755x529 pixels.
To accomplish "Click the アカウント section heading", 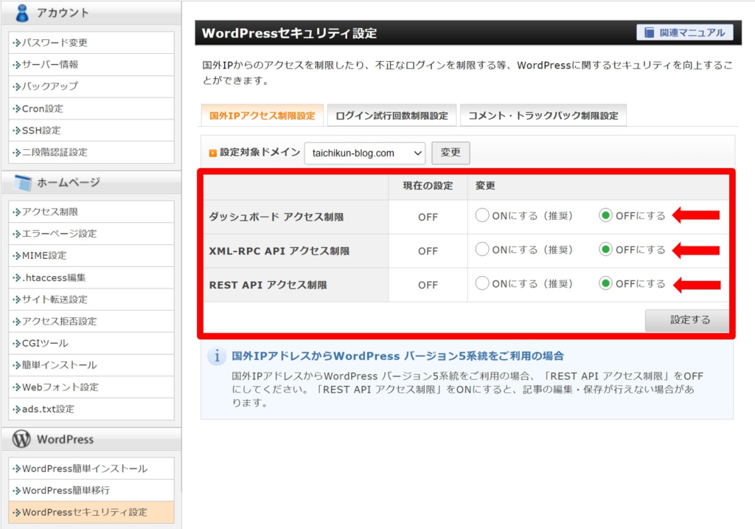I will pos(63,13).
